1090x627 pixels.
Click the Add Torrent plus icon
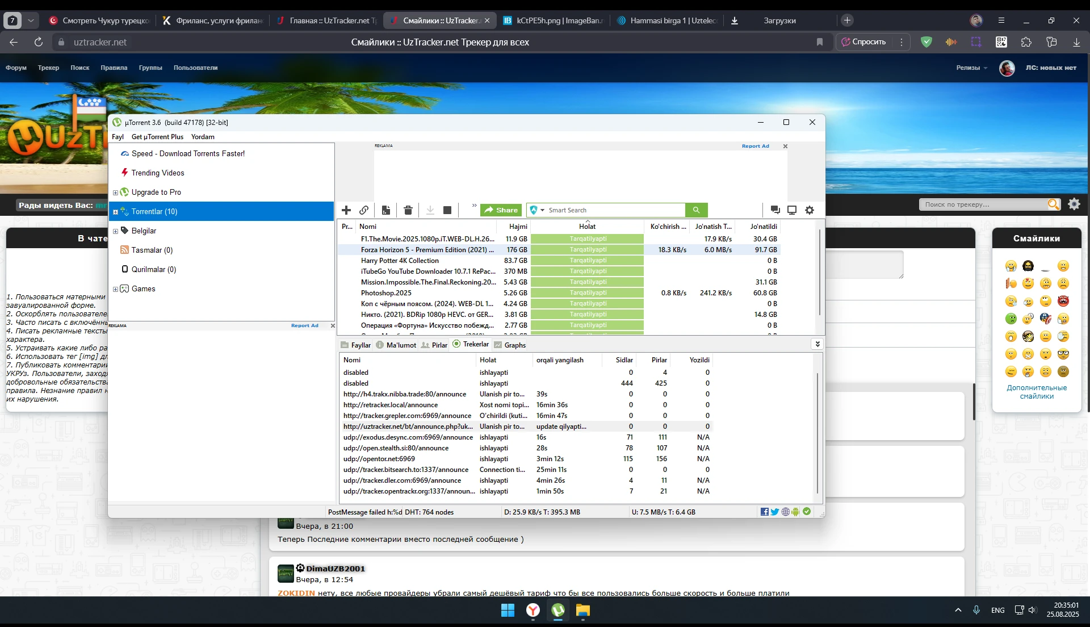click(x=346, y=210)
